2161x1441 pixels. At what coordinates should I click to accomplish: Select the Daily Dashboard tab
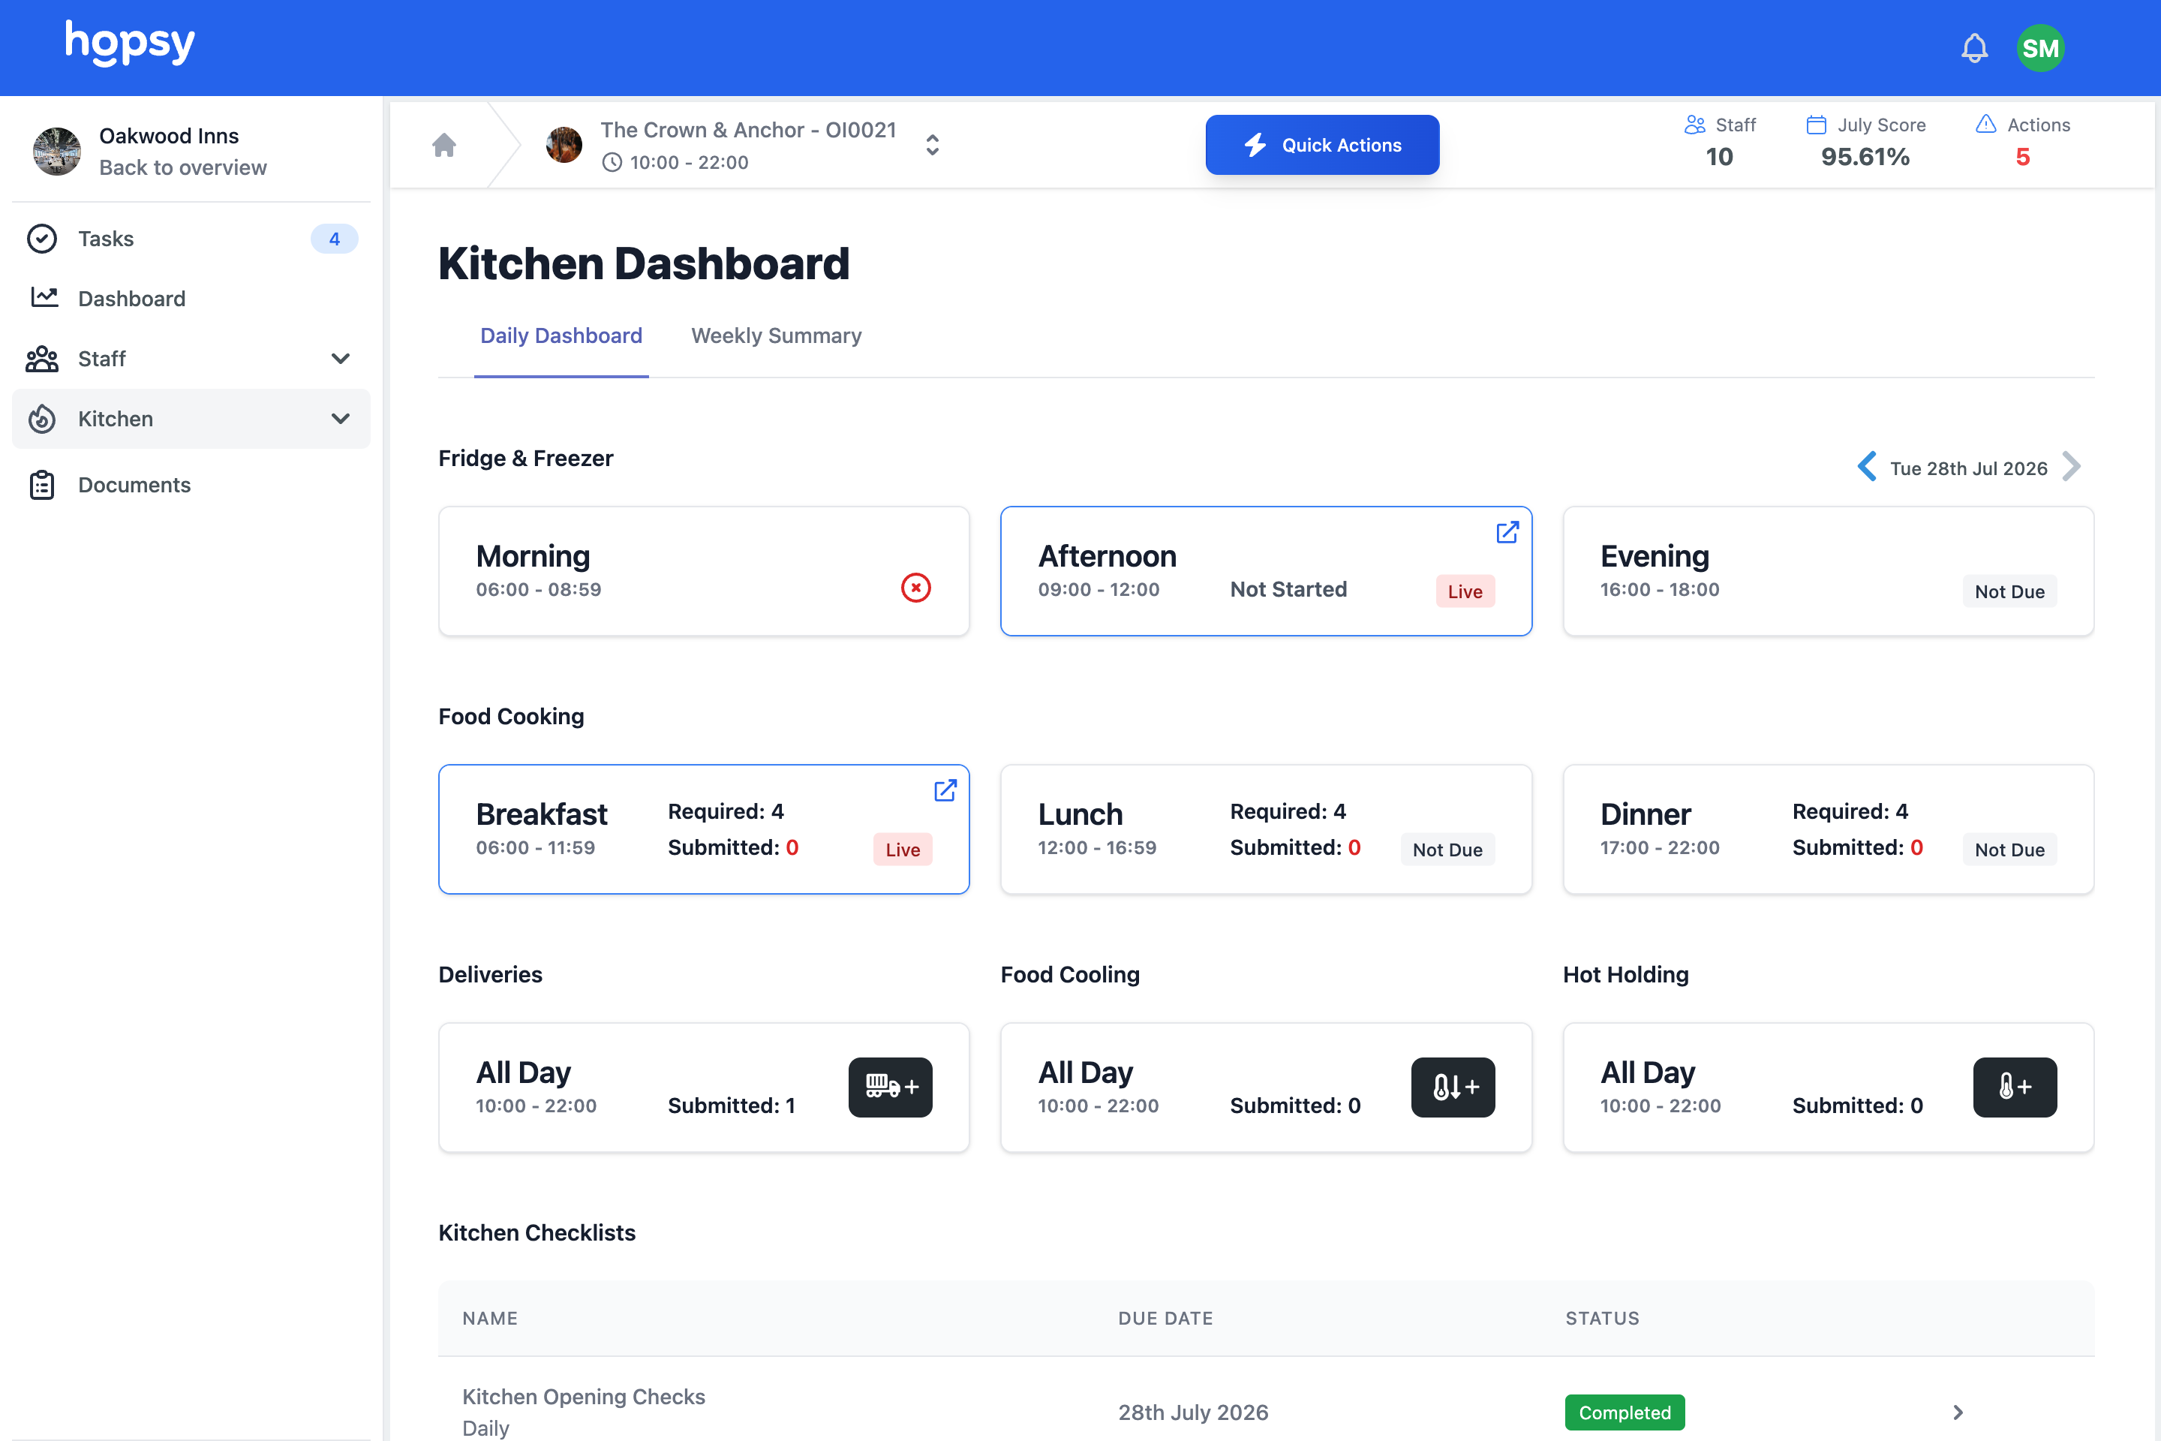[x=561, y=336]
